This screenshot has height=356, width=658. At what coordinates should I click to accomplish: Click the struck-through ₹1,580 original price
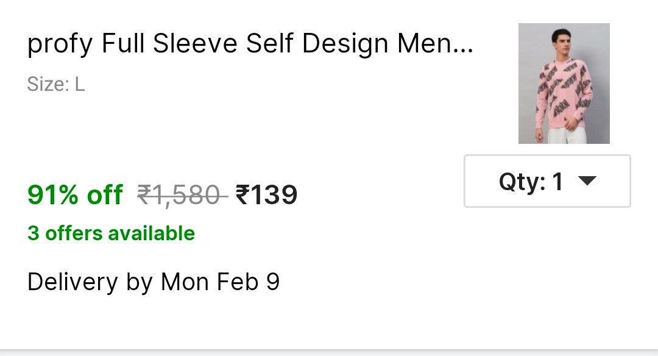point(182,195)
